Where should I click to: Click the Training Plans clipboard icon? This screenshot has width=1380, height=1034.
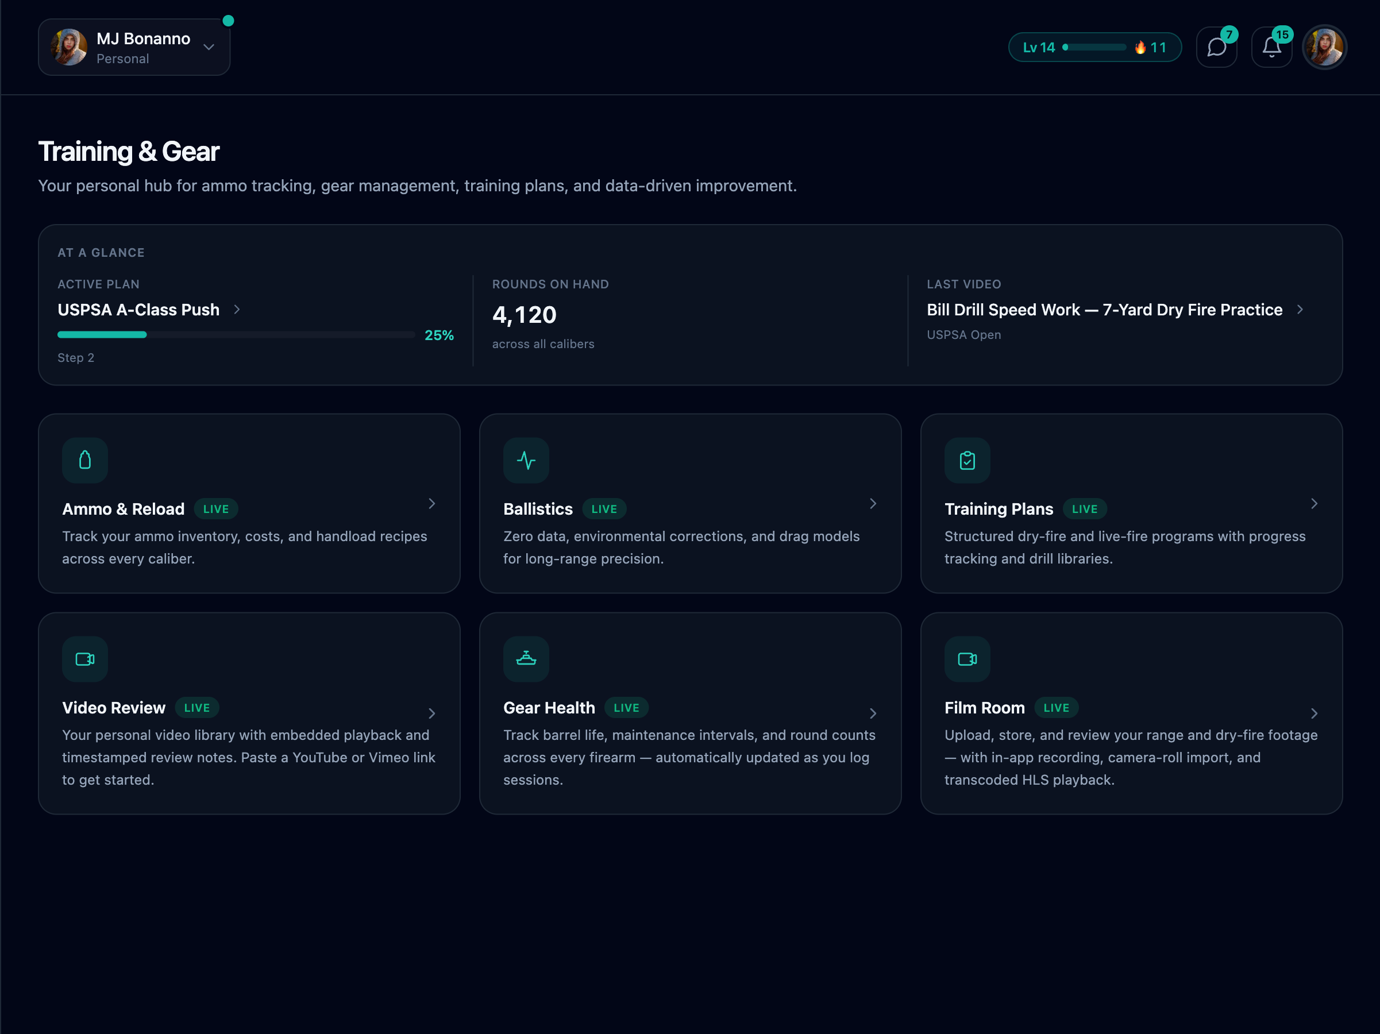967,460
